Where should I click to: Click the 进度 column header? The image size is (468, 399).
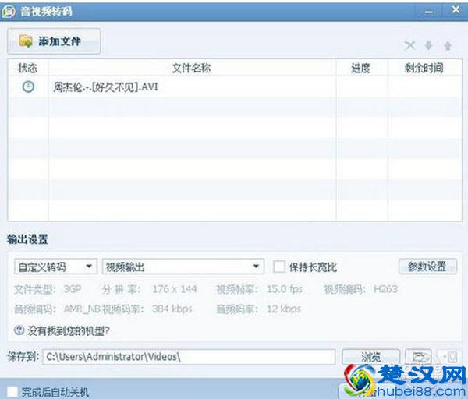[x=360, y=69]
